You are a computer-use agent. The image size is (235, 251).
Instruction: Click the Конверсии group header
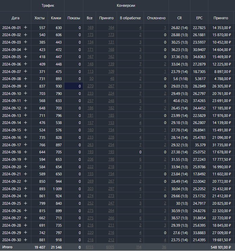(126, 5)
